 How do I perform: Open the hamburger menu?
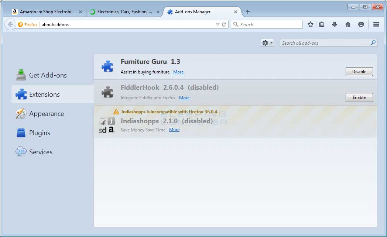pos(376,24)
